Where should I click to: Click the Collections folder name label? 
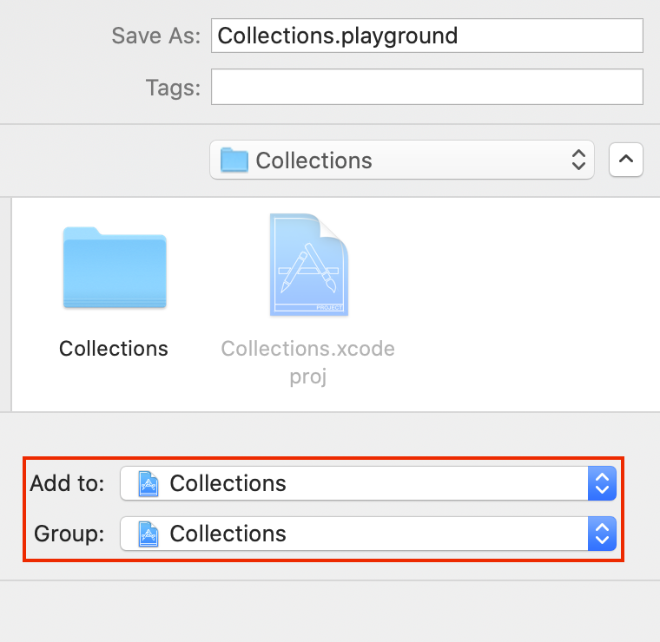[x=114, y=349]
